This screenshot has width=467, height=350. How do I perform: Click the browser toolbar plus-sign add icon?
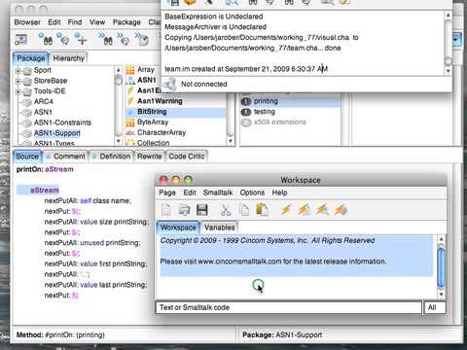[x=81, y=39]
